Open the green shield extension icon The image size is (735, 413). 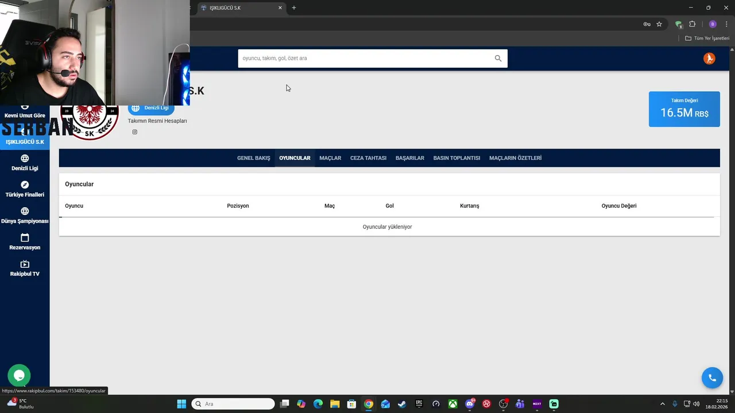click(x=678, y=24)
